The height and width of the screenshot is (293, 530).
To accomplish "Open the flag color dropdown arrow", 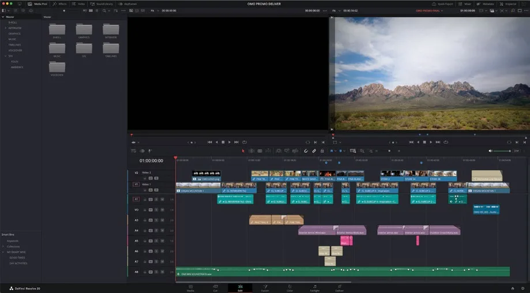I will point(335,151).
